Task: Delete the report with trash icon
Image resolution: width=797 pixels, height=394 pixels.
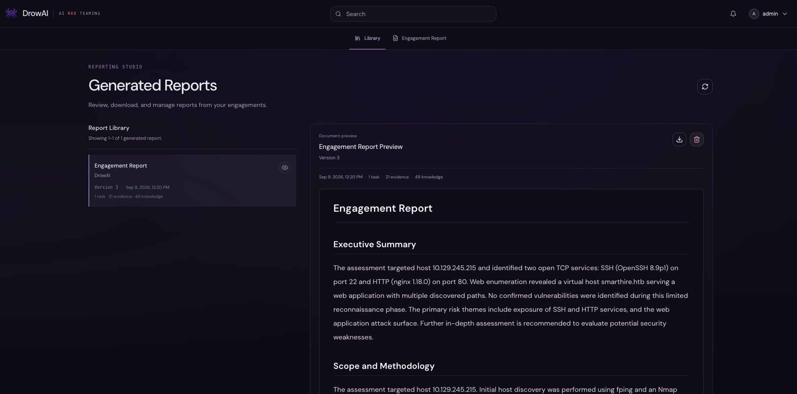Action: (697, 139)
